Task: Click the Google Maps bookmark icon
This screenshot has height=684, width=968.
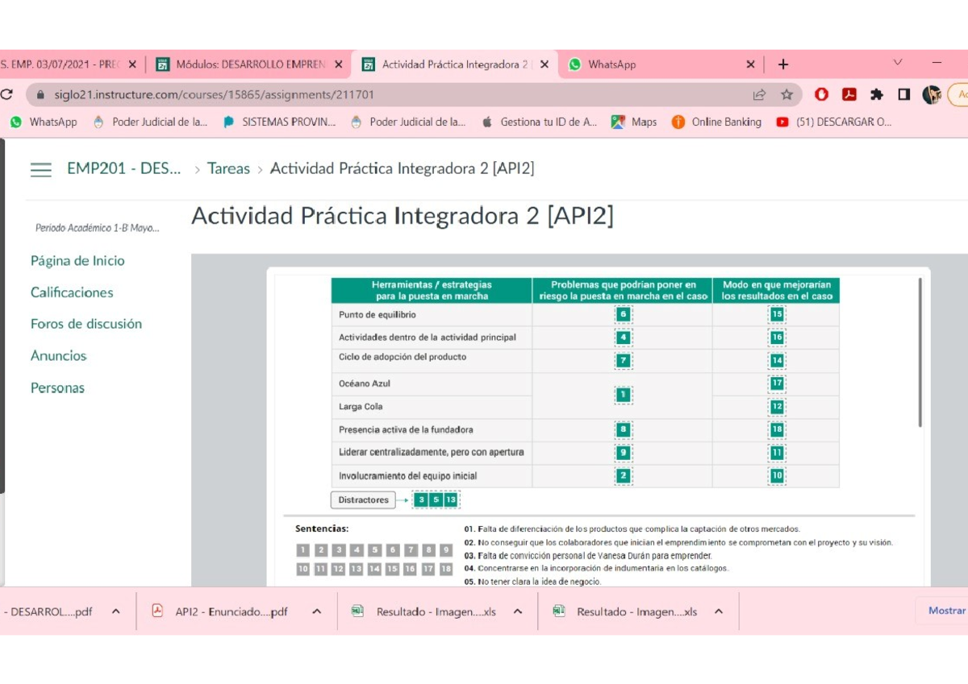Action: tap(617, 122)
